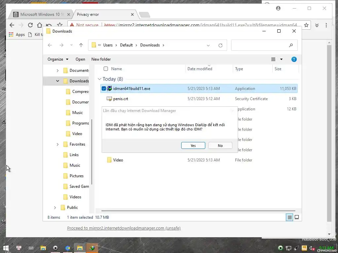Switch to large icons view at bottom right

(x=297, y=217)
